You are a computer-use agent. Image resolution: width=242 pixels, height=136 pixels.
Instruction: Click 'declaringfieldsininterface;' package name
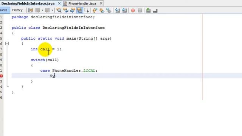pos(63,17)
